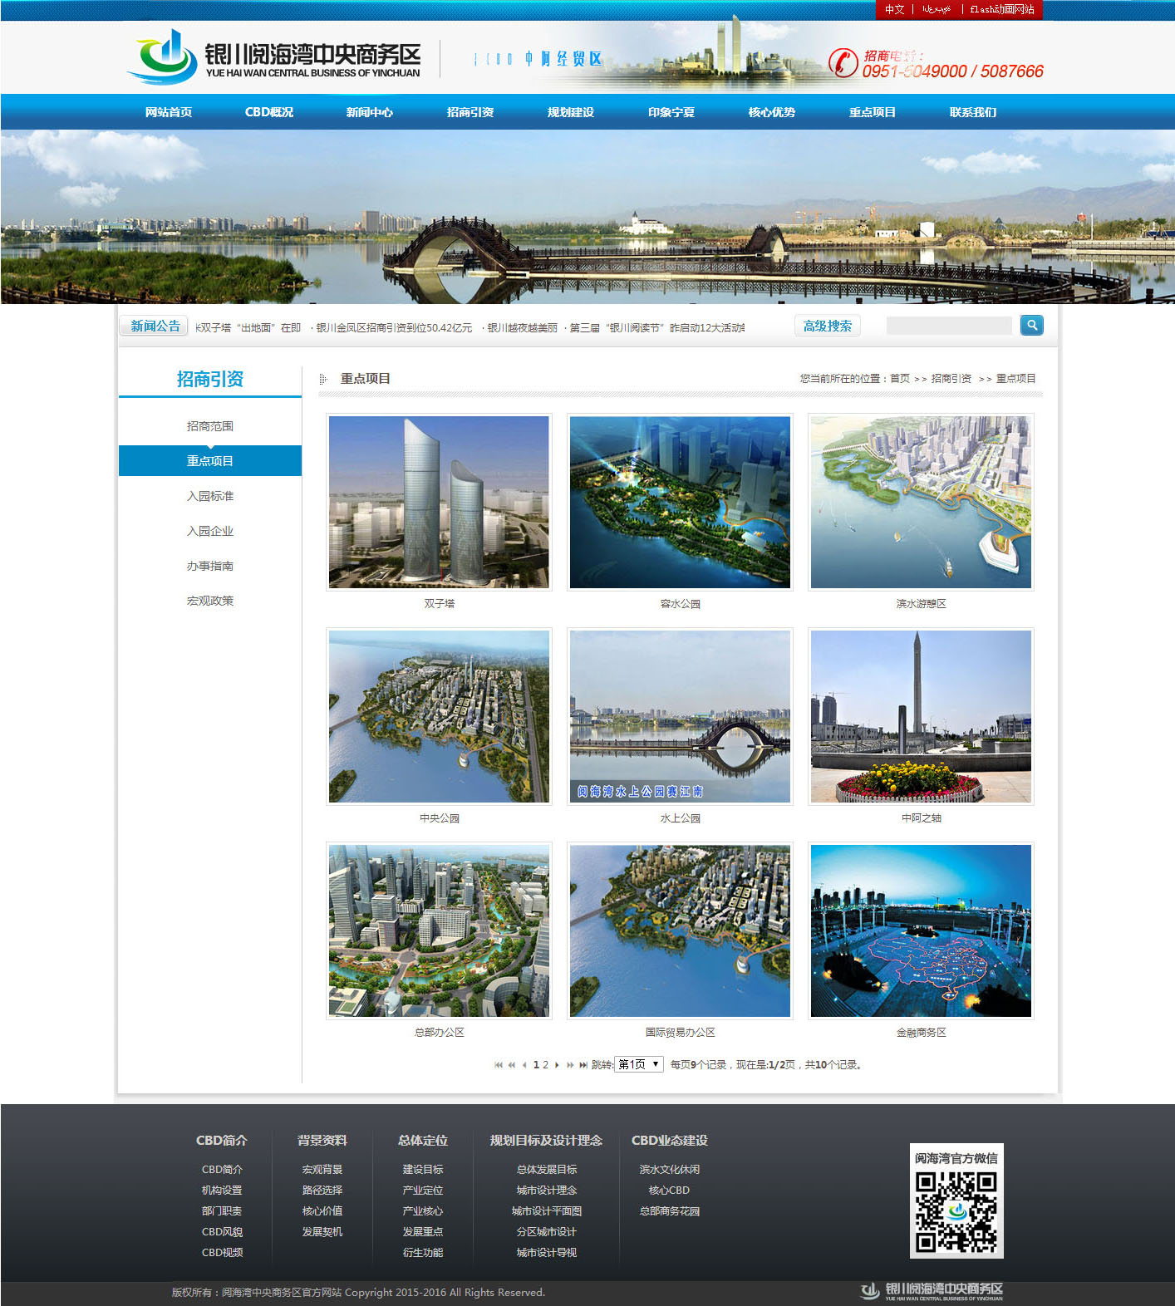Viewport: 1175px width, 1306px height.
Task: Click the 高级搜索 button
Action: (827, 326)
